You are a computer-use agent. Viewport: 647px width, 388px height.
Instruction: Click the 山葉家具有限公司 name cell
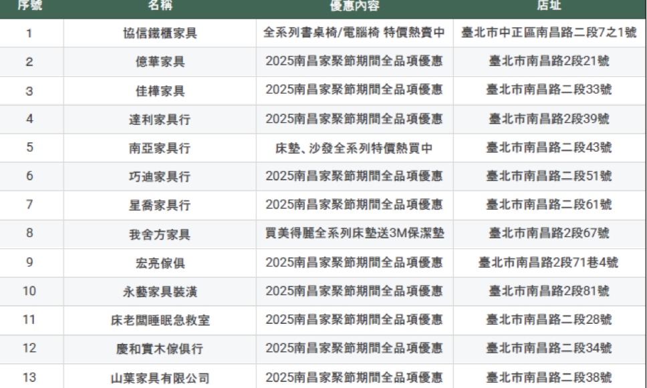click(160, 378)
